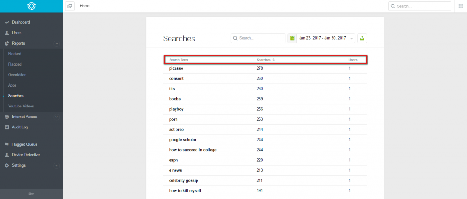Click the Reports pie chart icon

click(x=6, y=43)
